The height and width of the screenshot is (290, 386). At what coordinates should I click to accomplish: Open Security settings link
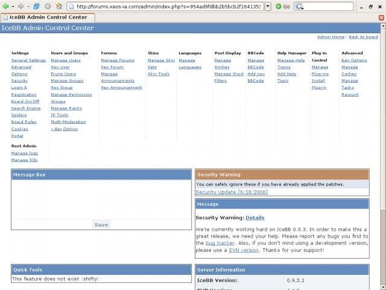pos(19,81)
